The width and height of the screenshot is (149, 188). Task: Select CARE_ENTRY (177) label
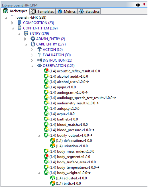click(x=51, y=44)
